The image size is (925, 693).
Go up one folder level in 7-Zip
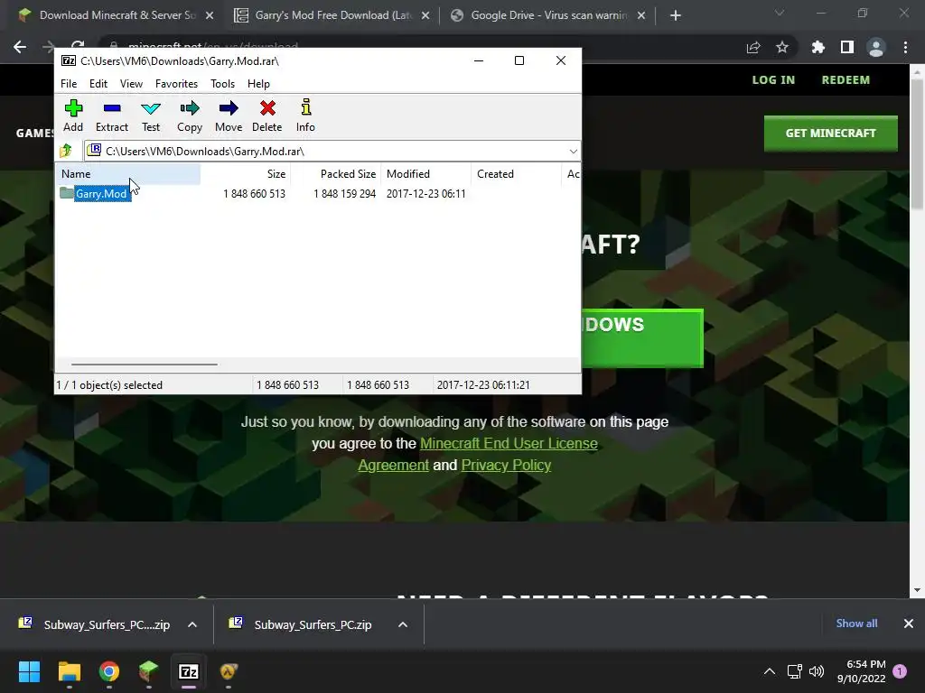[x=66, y=151]
